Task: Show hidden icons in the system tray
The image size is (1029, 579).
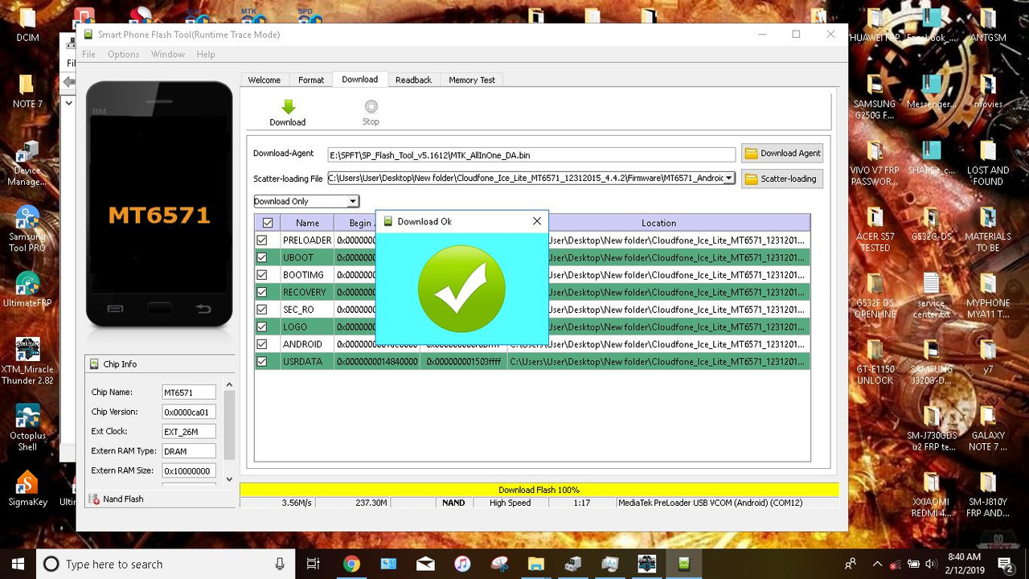Action: (877, 564)
